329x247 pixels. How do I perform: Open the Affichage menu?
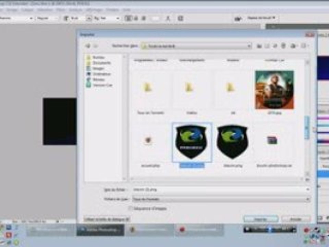click(x=94, y=10)
